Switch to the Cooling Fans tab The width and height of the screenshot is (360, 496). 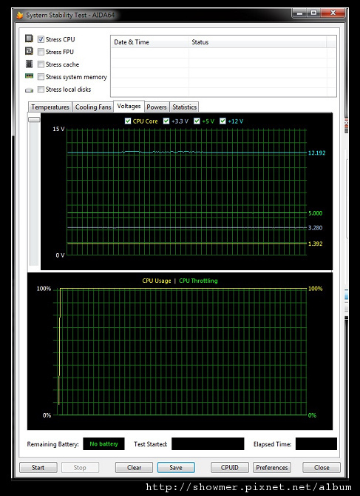click(93, 107)
